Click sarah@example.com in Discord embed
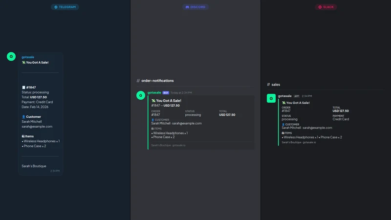The image size is (391, 220). pos(187,123)
